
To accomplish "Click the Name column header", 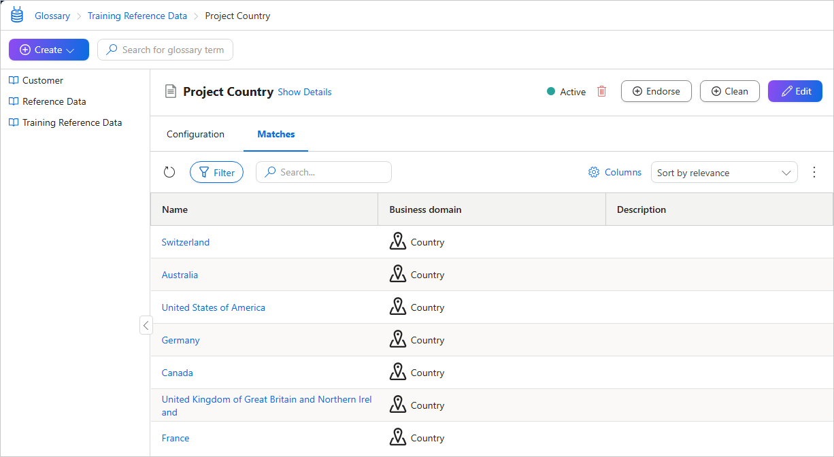I will coord(264,209).
